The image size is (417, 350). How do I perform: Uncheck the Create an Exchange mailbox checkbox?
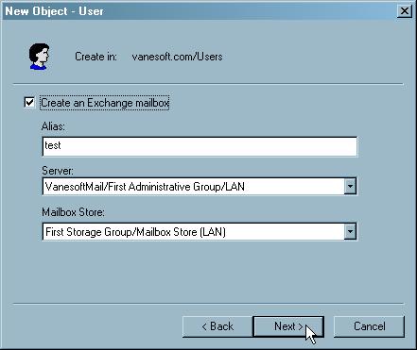pos(29,103)
